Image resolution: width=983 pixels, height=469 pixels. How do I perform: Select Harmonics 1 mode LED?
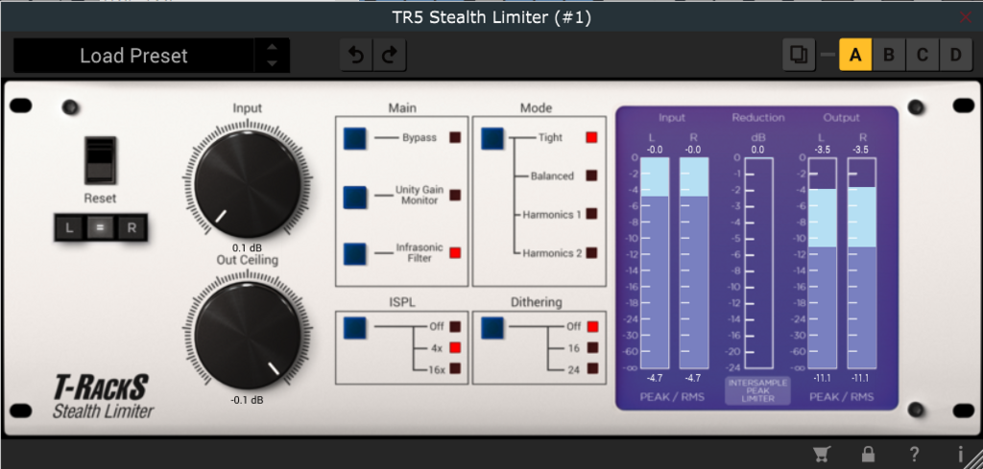point(591,214)
